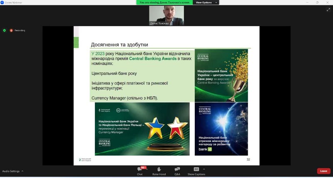Image resolution: width=333 pixels, height=178 pixels.
Task: Click the two stars Currency Manager image
Action: coord(142,129)
